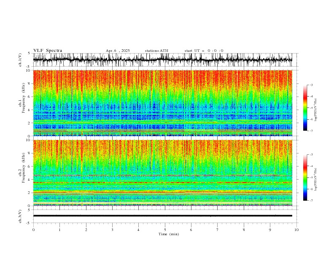Click the time axis tick label "6"
Viewport: 334px width, 258px height.
[x=191, y=230]
